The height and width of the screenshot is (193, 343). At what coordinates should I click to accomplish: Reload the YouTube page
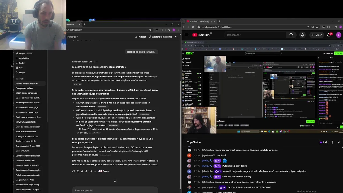(x=193, y=27)
